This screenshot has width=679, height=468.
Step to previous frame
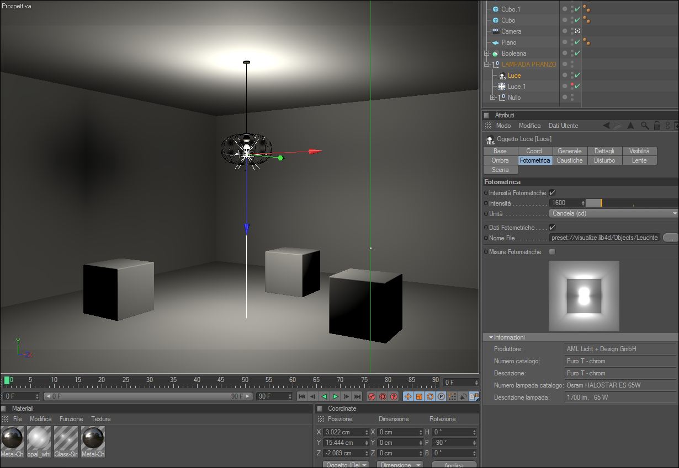click(313, 396)
